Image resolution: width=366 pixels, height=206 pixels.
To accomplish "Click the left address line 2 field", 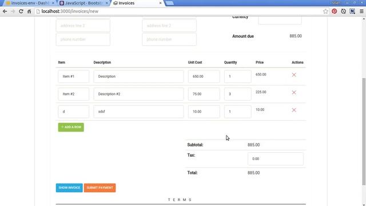I will pyautogui.click(x=83, y=26).
